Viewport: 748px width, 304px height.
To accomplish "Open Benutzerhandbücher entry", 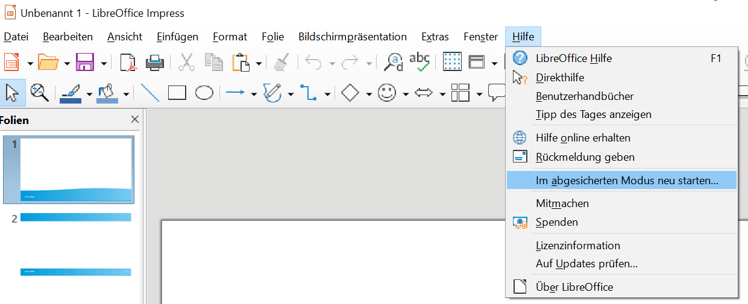I will (621, 96).
